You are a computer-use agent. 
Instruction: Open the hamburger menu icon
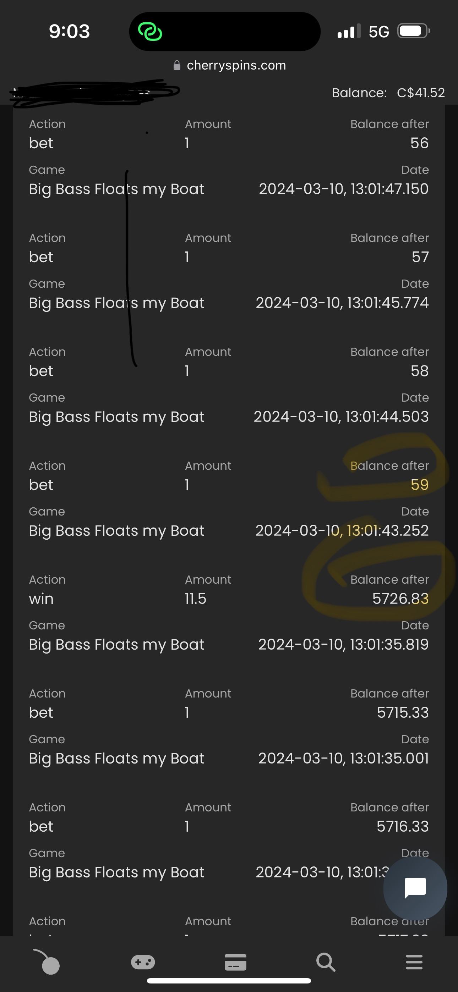[x=414, y=962]
